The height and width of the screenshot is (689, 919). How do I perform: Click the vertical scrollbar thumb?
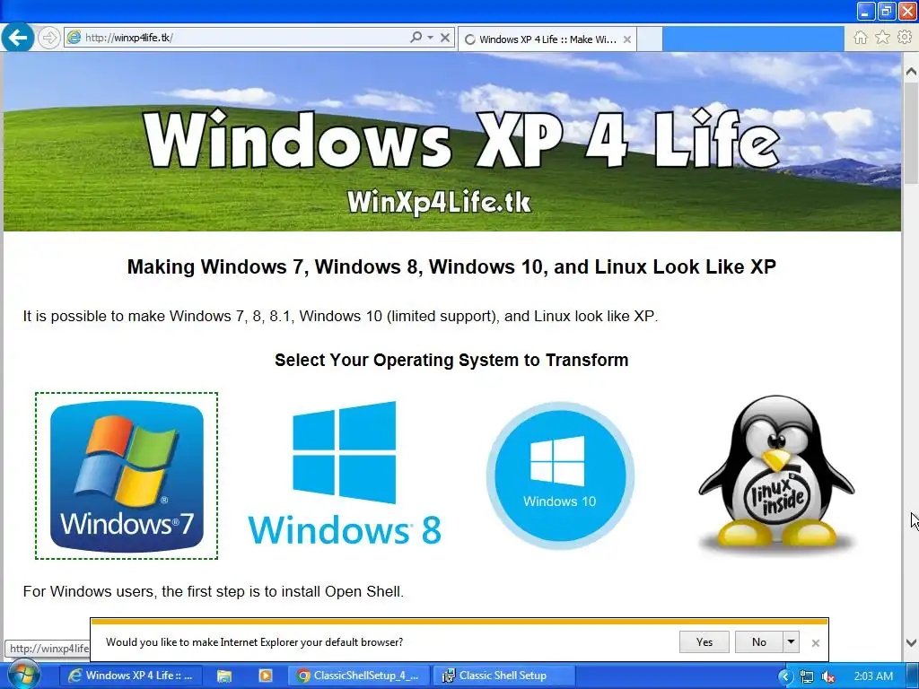911,134
